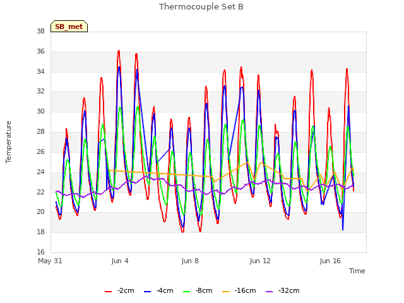Toggle the -8cm series legend entry
Image resolution: width=404 pixels, height=303 pixels.
click(198, 290)
